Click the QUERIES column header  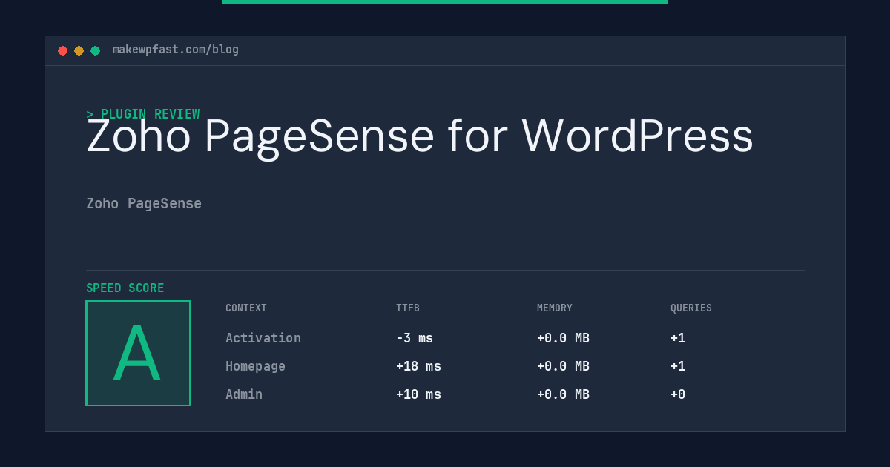691,308
